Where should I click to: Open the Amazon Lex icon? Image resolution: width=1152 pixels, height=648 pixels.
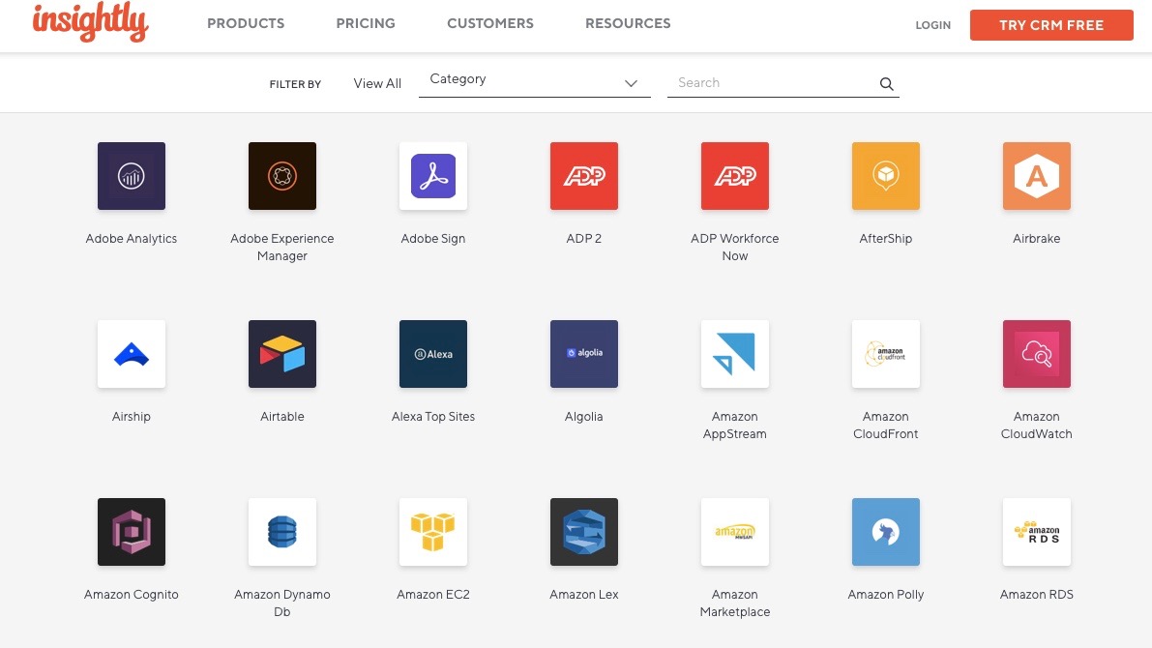tap(584, 532)
